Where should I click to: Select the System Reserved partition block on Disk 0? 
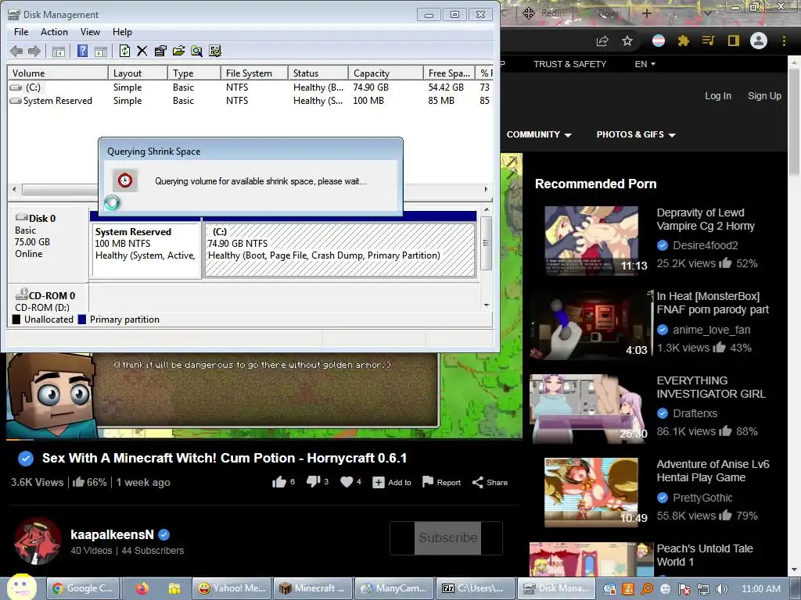(145, 249)
